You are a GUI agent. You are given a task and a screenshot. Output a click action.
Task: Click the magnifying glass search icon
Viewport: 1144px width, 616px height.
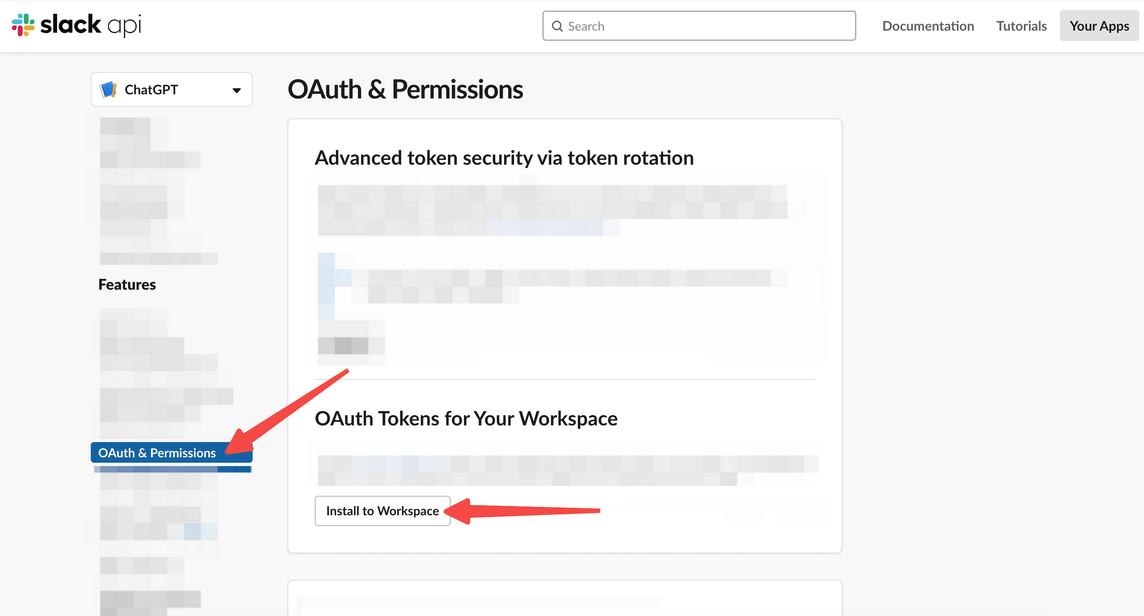(x=557, y=26)
